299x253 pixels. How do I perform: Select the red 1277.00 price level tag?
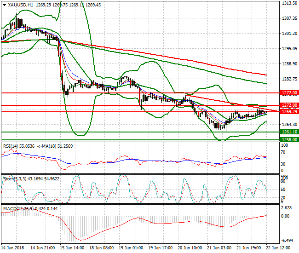(289, 93)
